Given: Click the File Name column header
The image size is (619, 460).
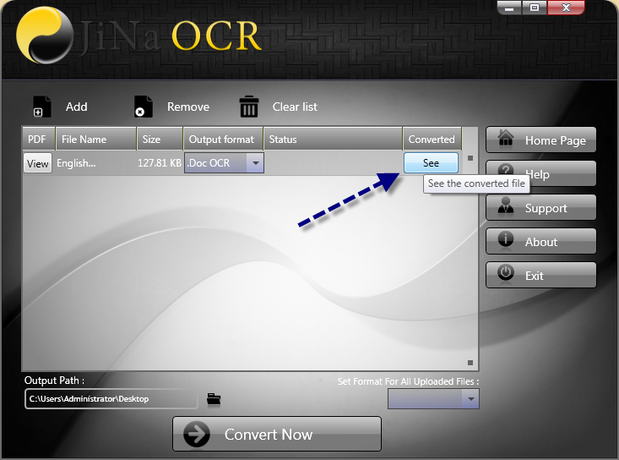Looking at the screenshot, I should coord(96,140).
